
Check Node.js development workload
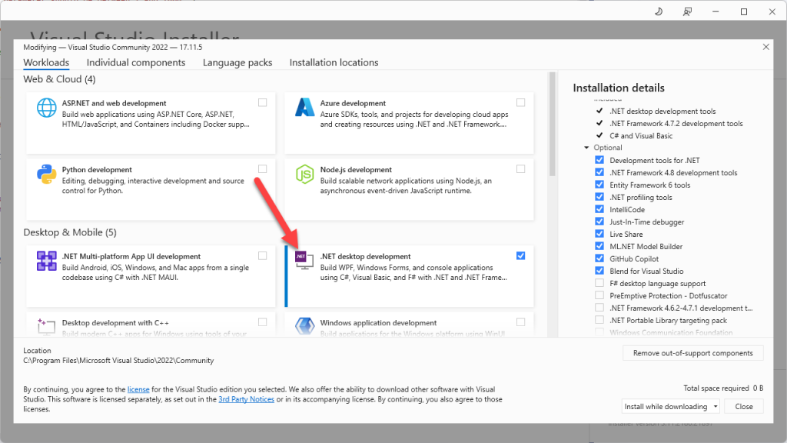520,168
